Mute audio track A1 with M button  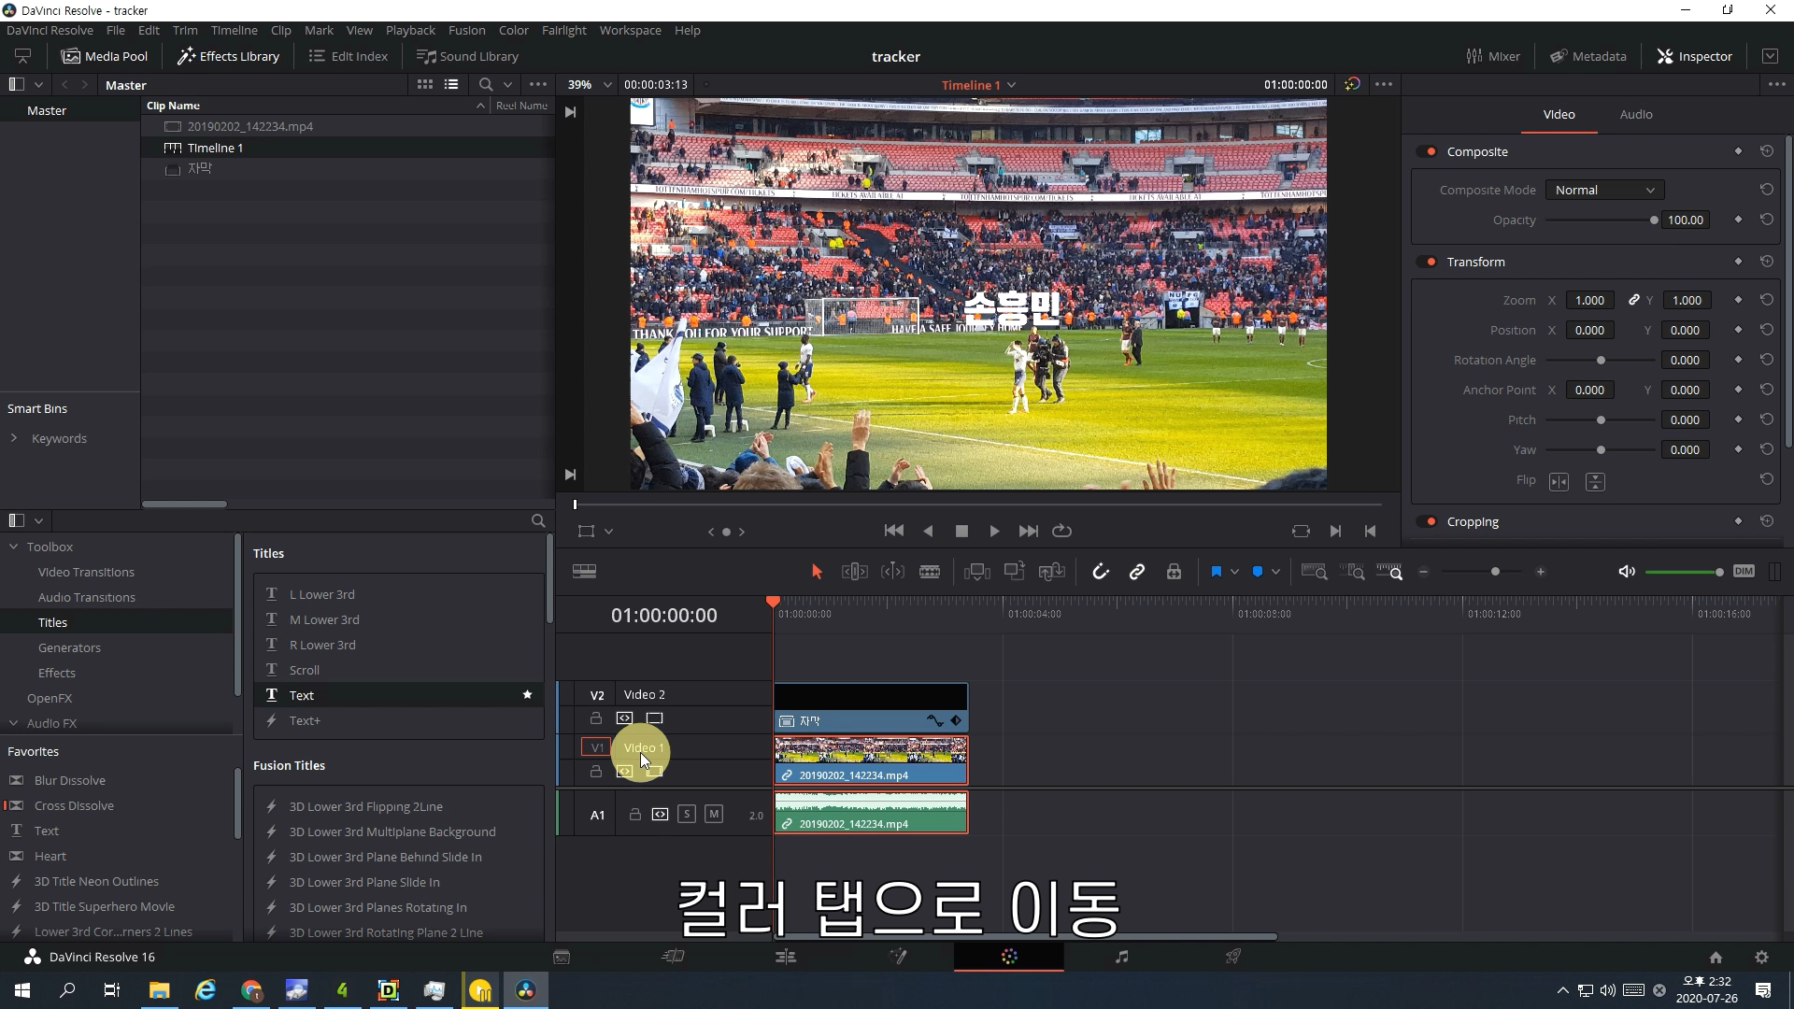click(714, 814)
